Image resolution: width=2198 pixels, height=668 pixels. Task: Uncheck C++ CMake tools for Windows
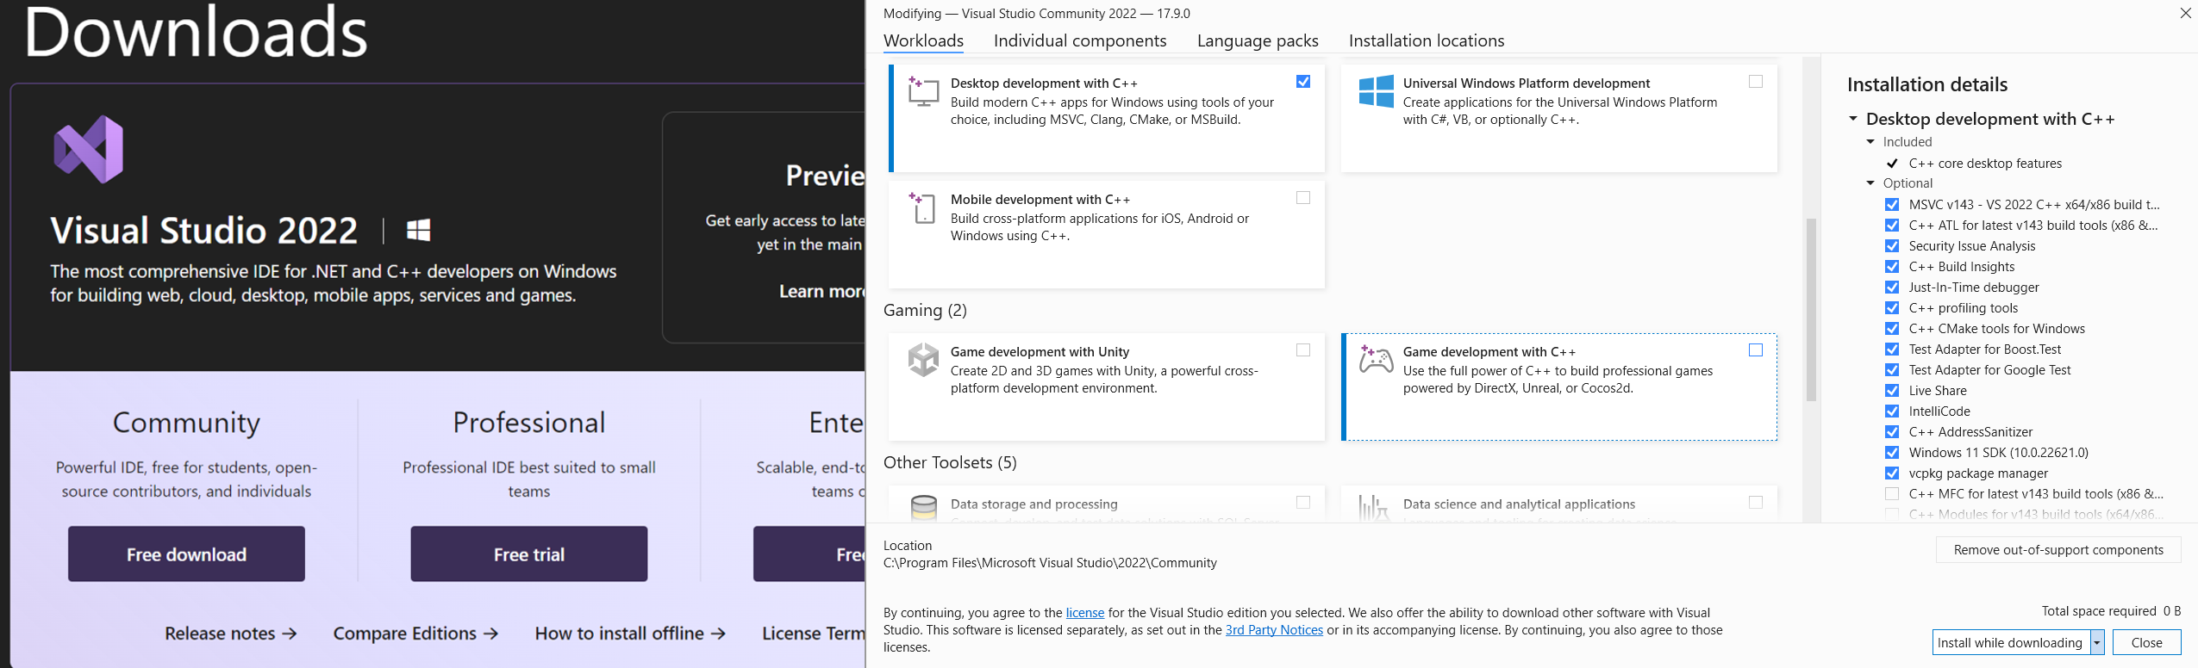(1892, 329)
